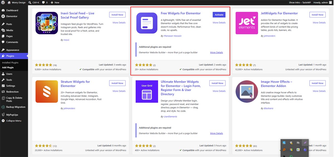Viewport: 334px width, 157px height.
Task: Click the admin avatar in the admin bar
Action: click(330, 2)
